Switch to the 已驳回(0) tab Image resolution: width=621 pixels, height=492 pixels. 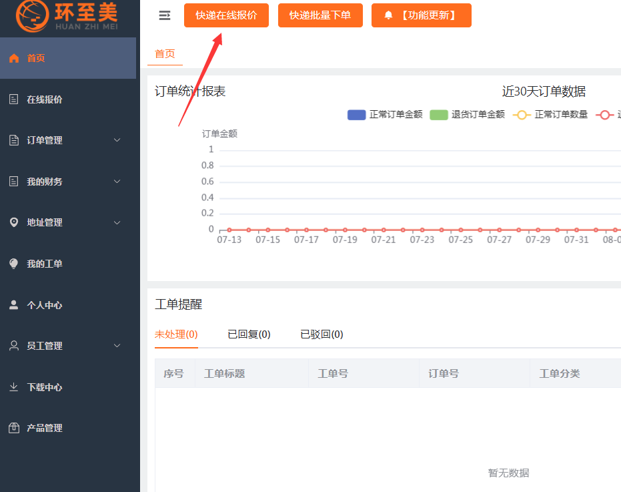pos(322,334)
